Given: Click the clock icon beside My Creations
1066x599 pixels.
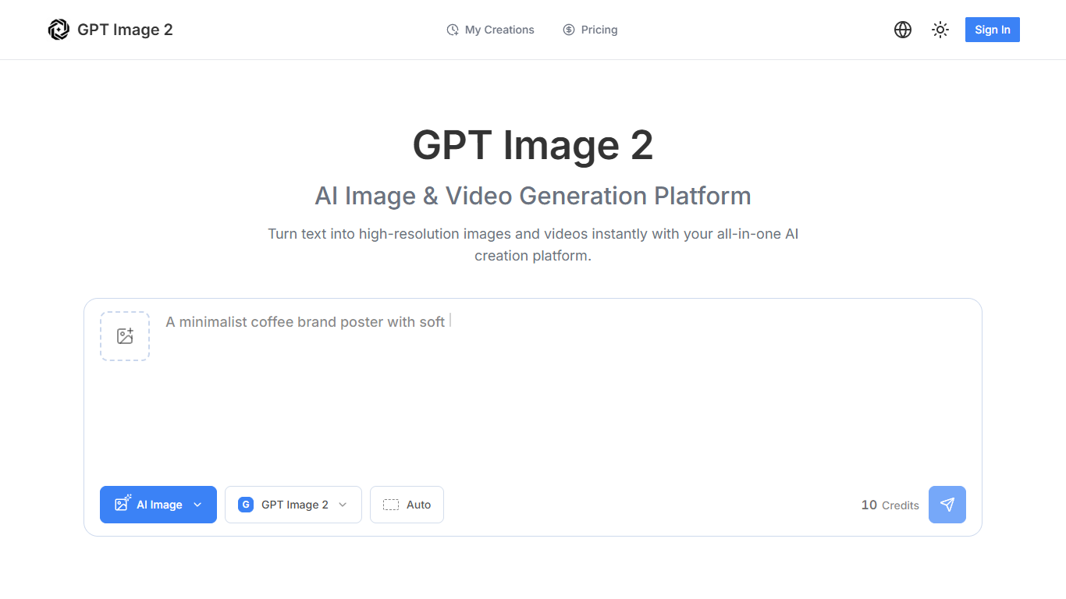Looking at the screenshot, I should coord(453,30).
